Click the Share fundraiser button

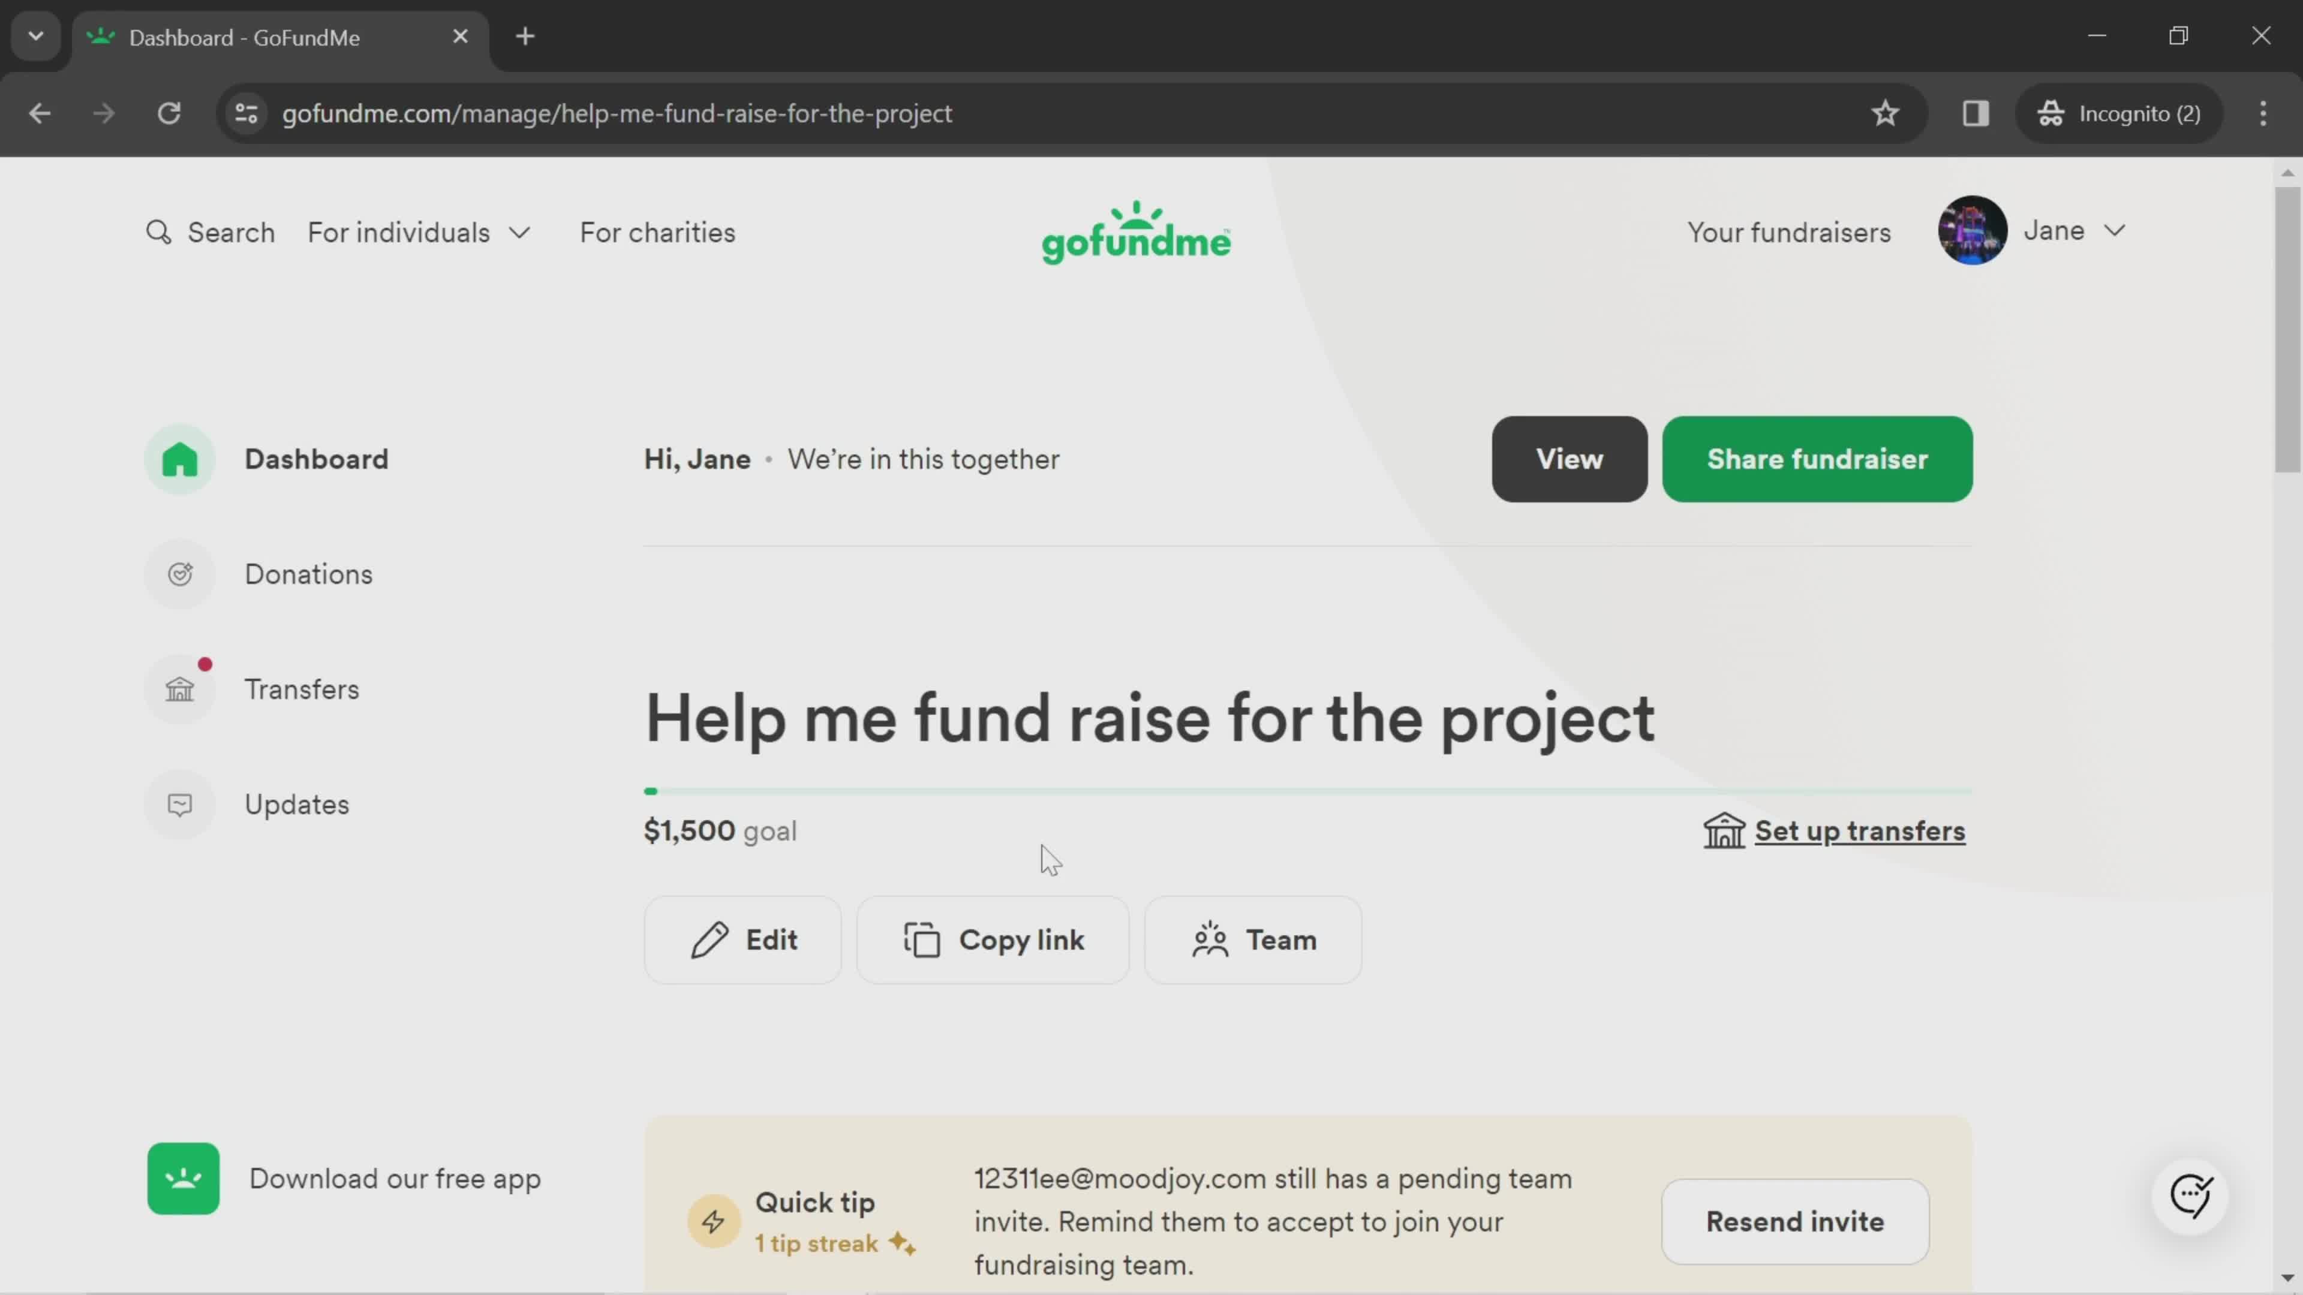1817,459
